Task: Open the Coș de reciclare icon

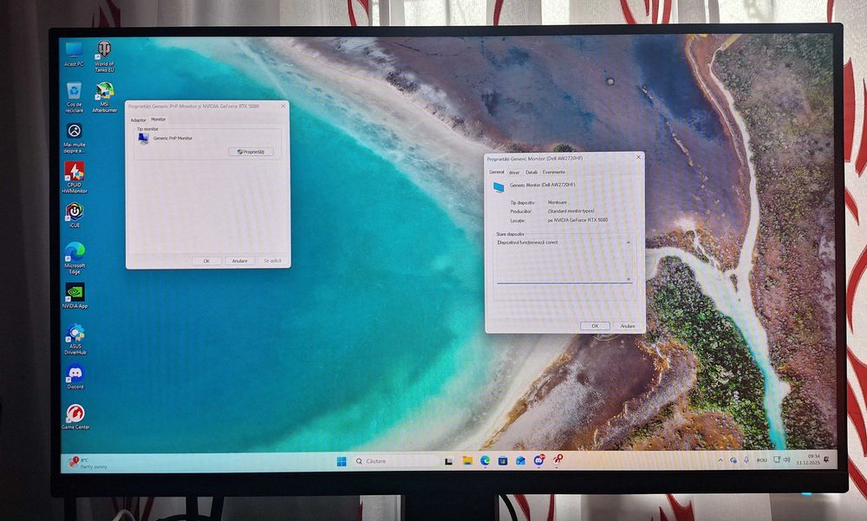Action: [74, 97]
